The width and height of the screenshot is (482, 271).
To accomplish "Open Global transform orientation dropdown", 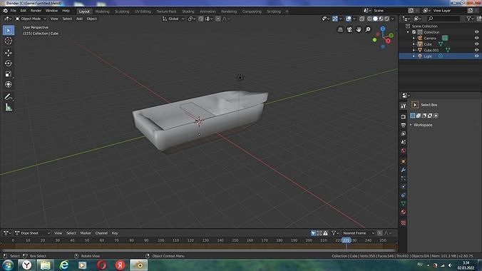I will [x=173, y=19].
